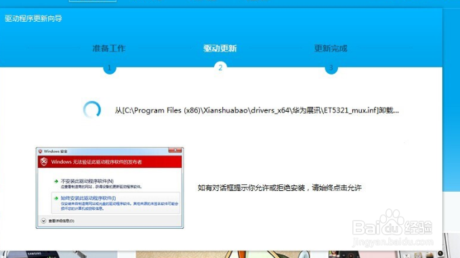Select the 驱动更新 step label

[x=220, y=48]
